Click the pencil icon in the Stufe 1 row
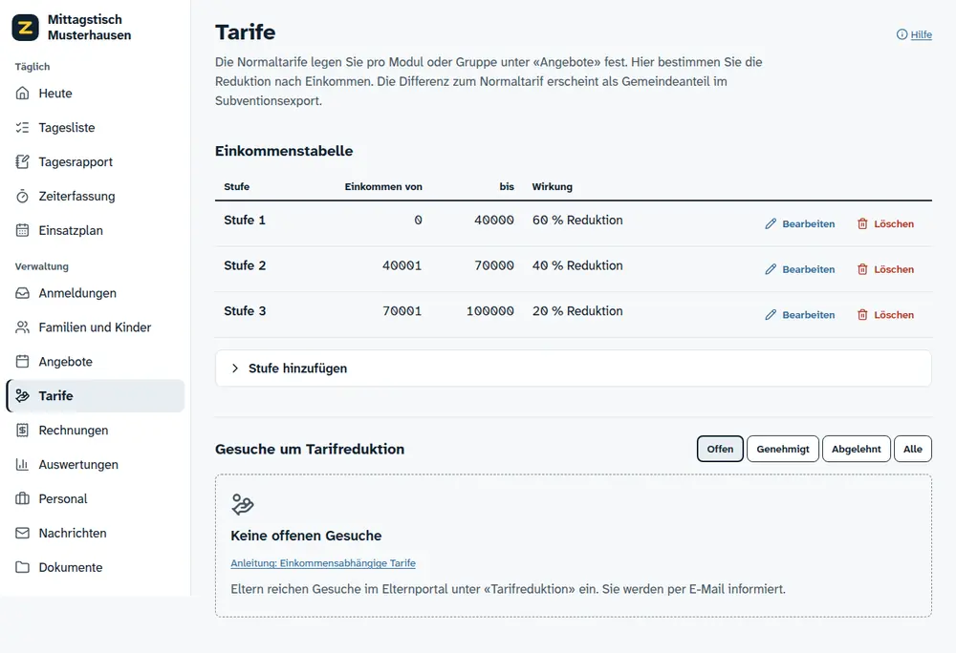 771,224
